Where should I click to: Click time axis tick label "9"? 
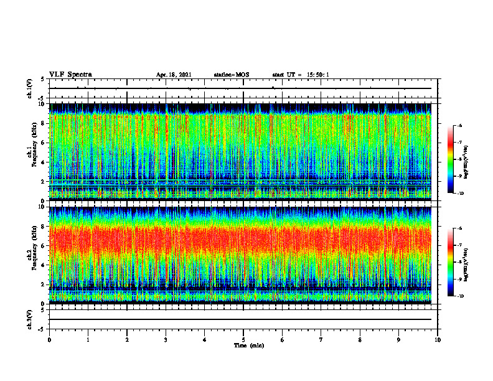tap(398, 340)
